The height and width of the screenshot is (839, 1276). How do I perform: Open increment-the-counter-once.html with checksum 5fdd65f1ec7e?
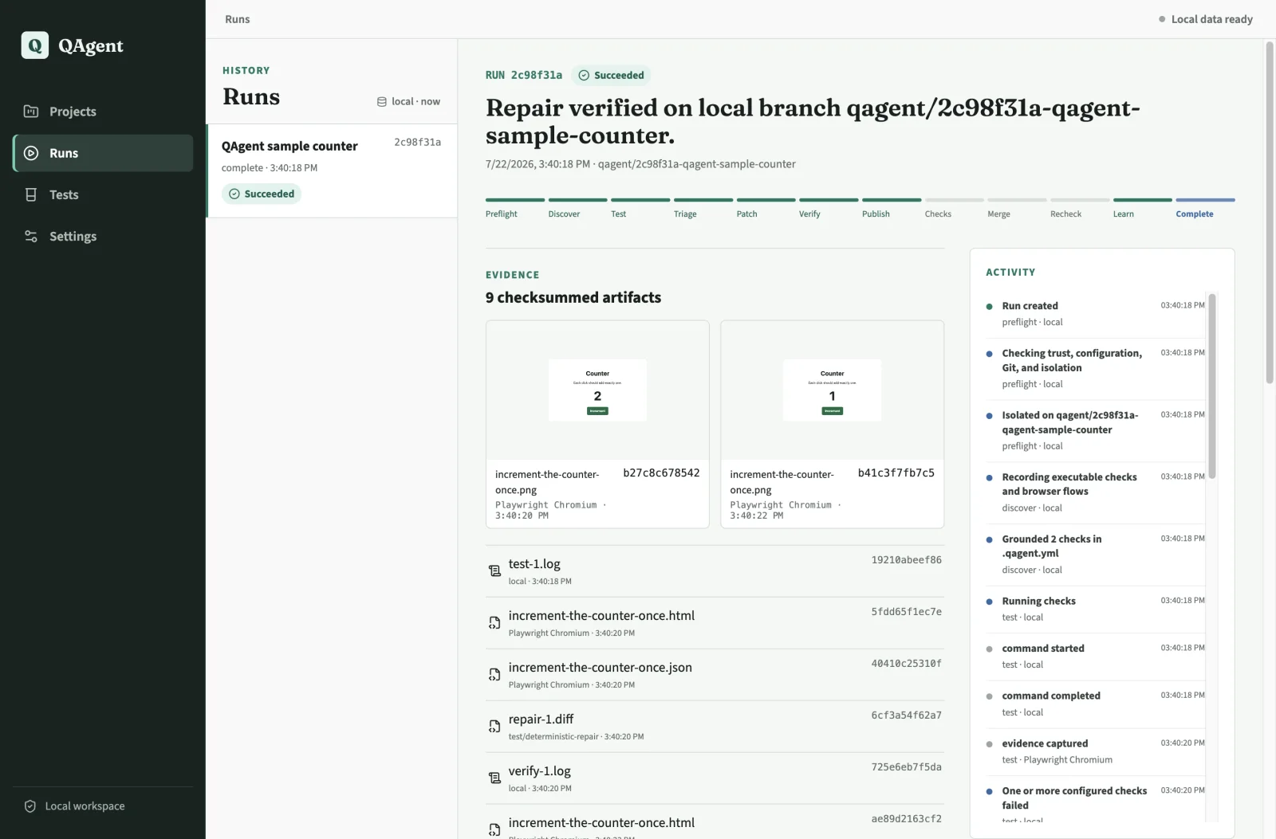(715, 623)
